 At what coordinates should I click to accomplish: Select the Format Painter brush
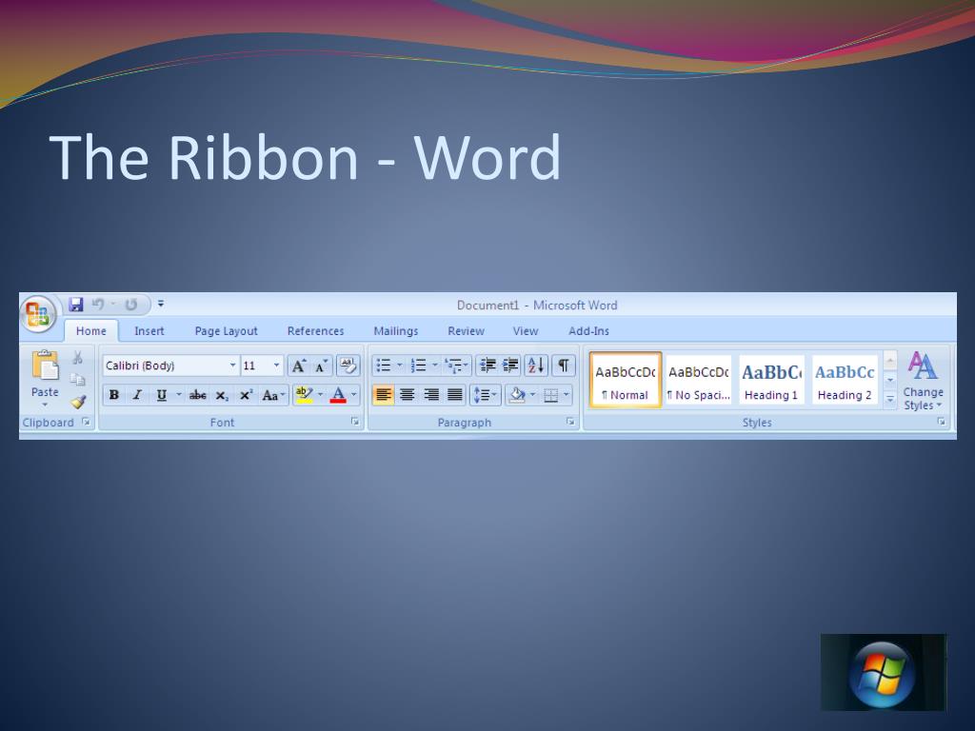78,402
